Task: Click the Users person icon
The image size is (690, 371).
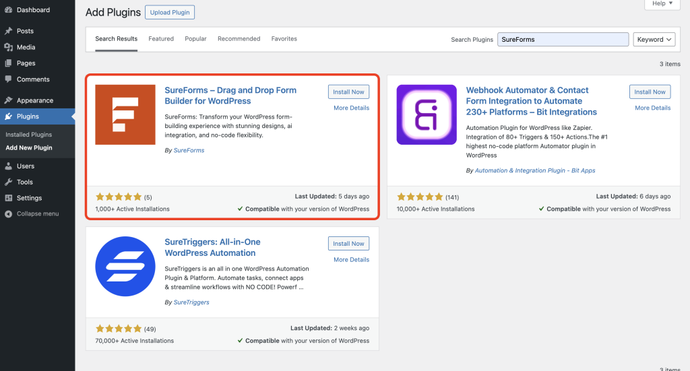Action: (x=8, y=166)
